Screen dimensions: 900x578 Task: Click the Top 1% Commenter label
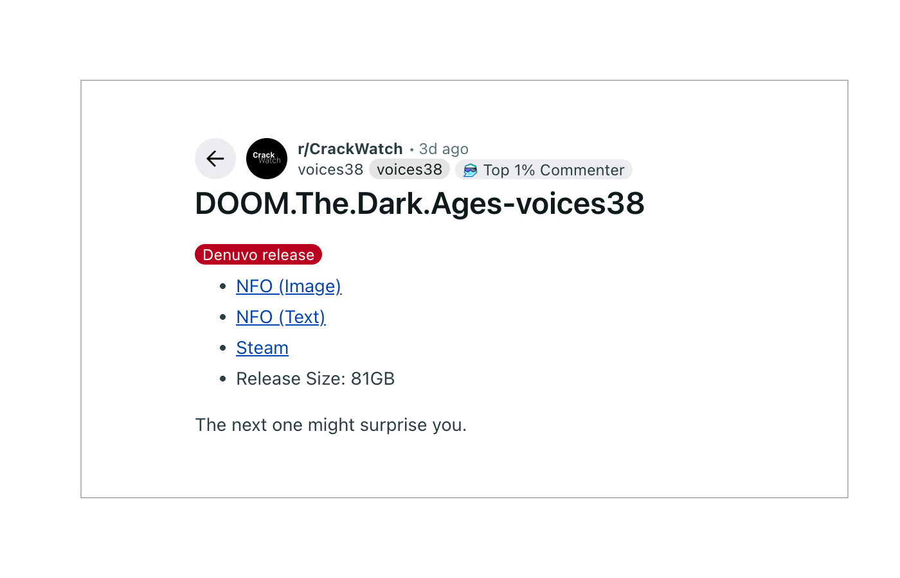(x=553, y=170)
